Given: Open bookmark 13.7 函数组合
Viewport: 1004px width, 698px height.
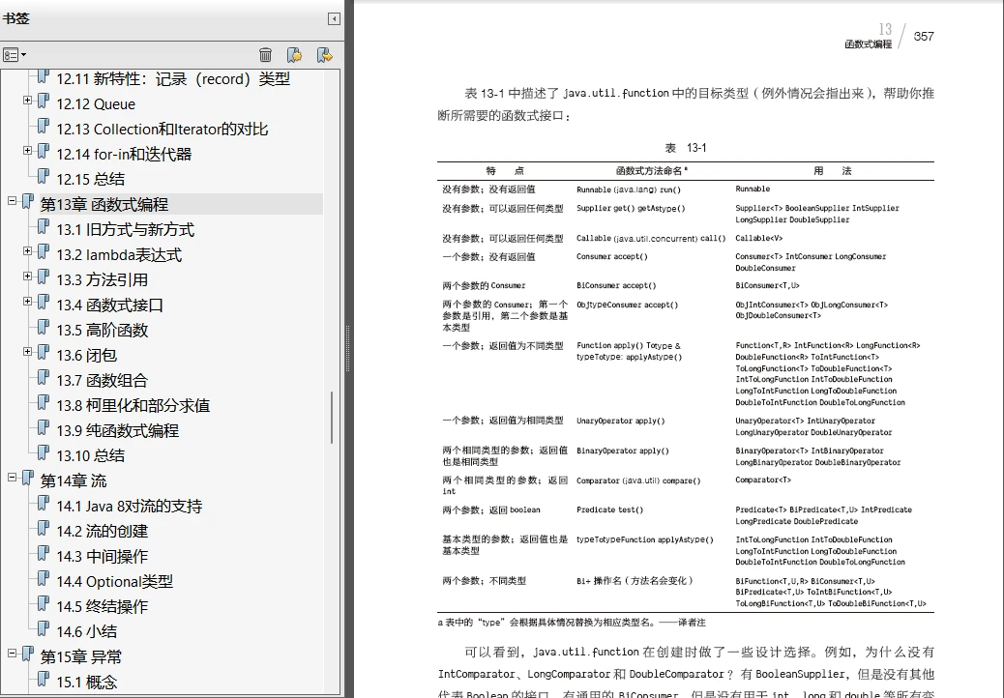Looking at the screenshot, I should pyautogui.click(x=102, y=380).
